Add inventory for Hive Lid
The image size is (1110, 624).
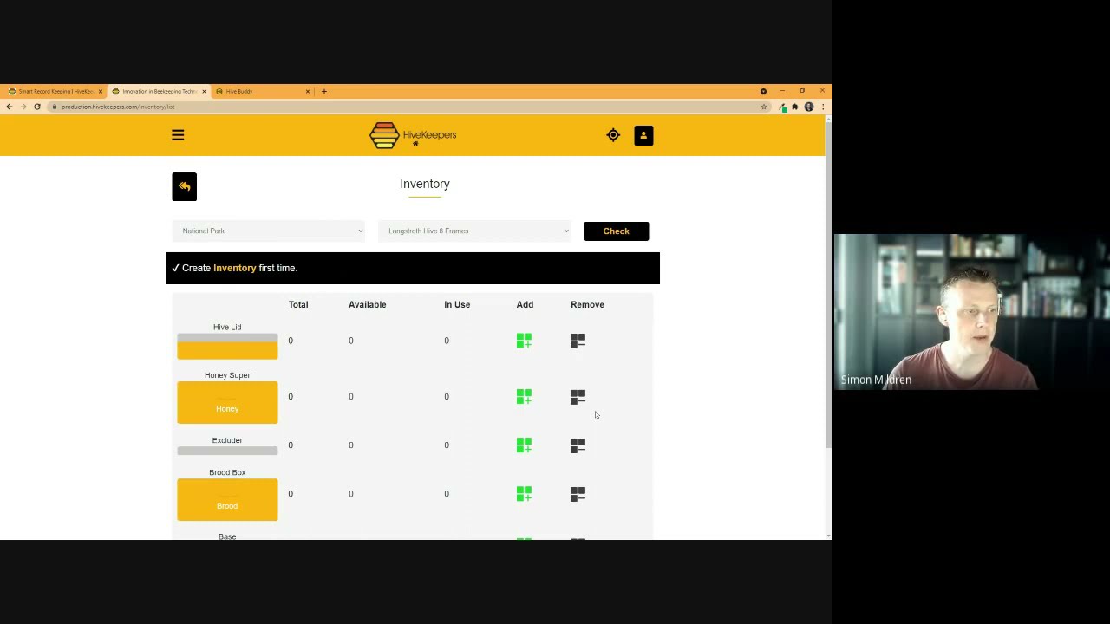coord(524,341)
